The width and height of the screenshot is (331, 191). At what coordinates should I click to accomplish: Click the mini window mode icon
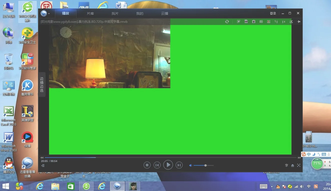click(x=239, y=22)
